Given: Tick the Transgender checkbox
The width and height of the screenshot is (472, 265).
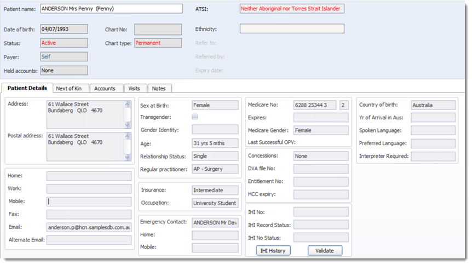Looking at the screenshot, I should point(195,117).
